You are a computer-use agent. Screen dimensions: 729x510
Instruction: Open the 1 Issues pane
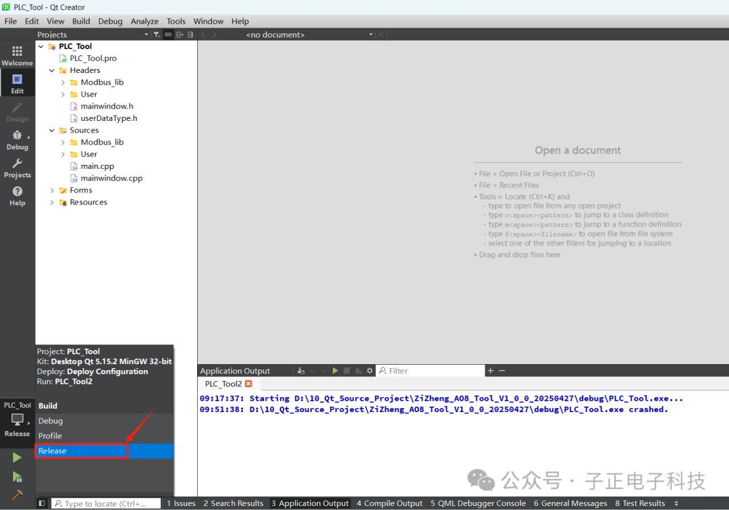pyautogui.click(x=181, y=503)
